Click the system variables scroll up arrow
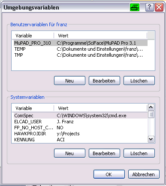Image resolution: width=166 pixels, height=186 pixels. coord(151,107)
